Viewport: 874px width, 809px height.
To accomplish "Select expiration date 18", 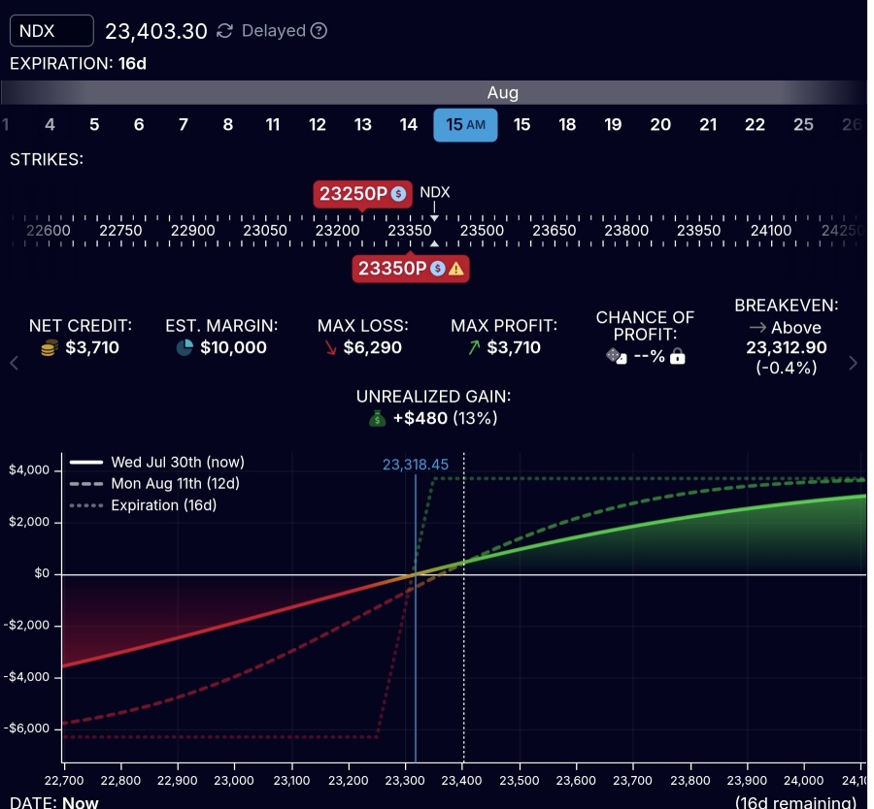I will [567, 125].
